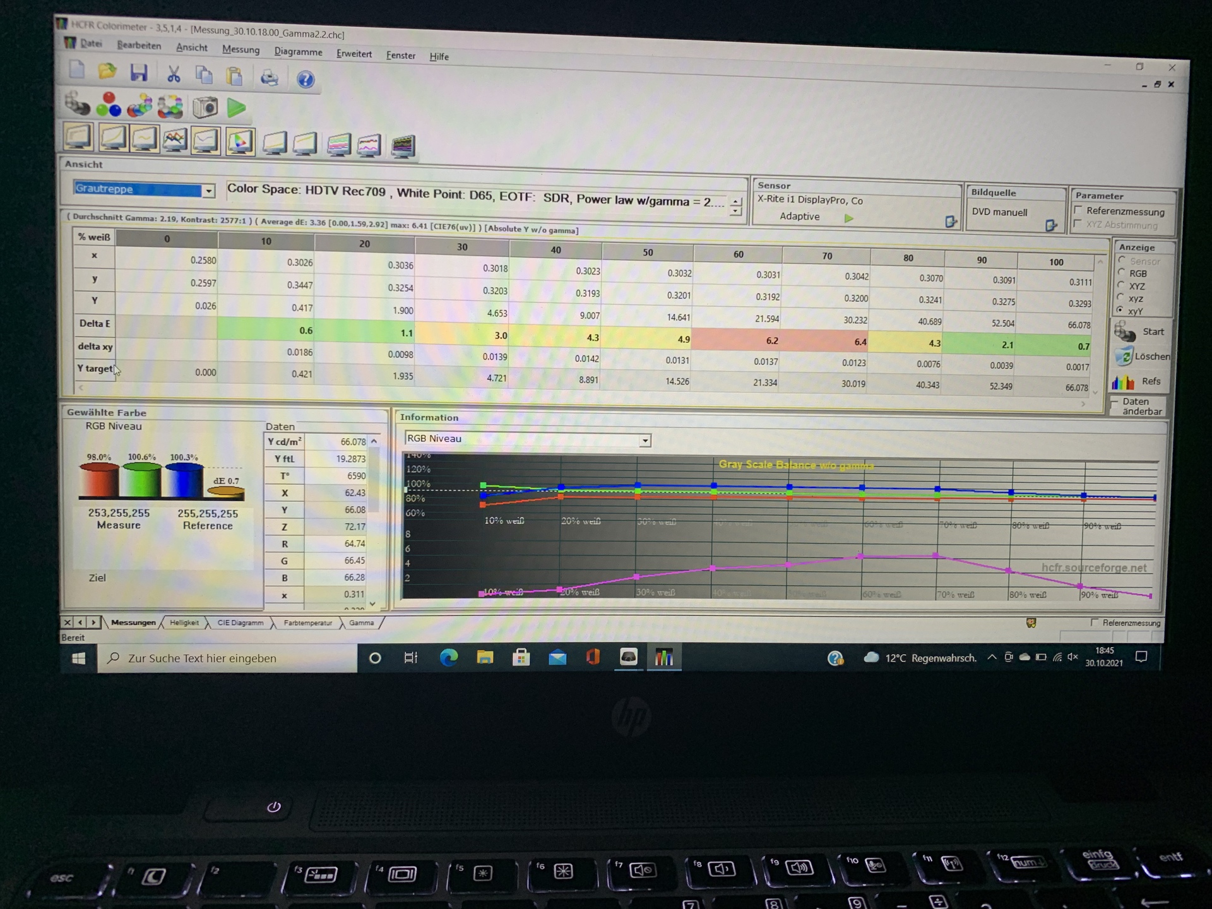Start continuous measurement with green play icon
This screenshot has width=1212, height=909.
click(236, 109)
